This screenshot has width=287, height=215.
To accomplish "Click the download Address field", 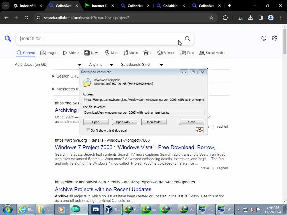I will point(144,100).
